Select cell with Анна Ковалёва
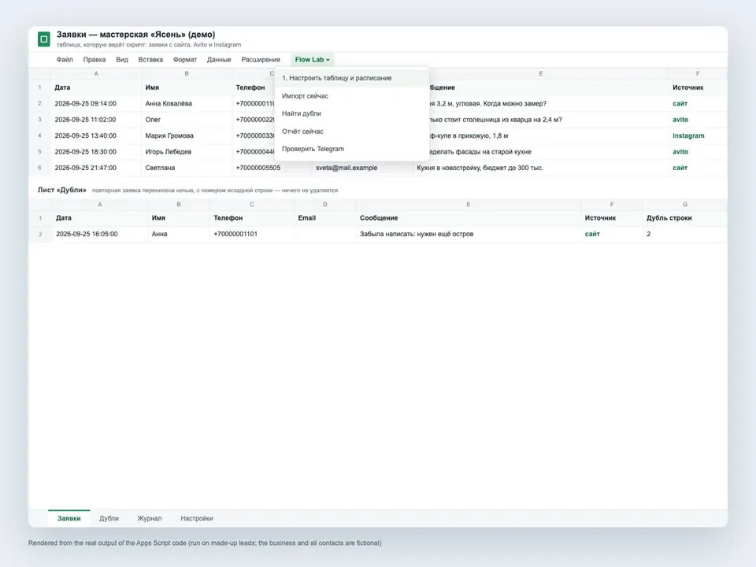The image size is (756, 567). coord(187,104)
